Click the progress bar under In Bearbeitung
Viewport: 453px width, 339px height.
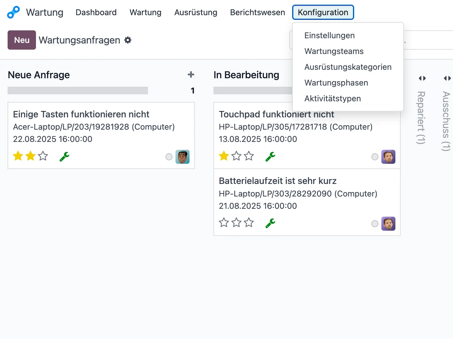(x=253, y=91)
